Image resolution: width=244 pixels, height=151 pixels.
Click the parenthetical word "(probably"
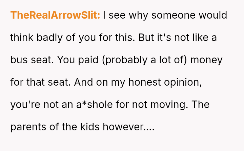(125, 60)
